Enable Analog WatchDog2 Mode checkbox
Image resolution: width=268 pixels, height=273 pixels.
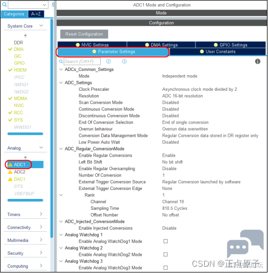(166, 254)
